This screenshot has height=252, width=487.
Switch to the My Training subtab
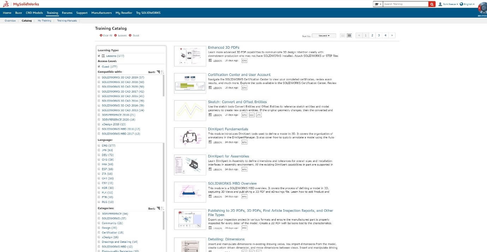point(44,21)
